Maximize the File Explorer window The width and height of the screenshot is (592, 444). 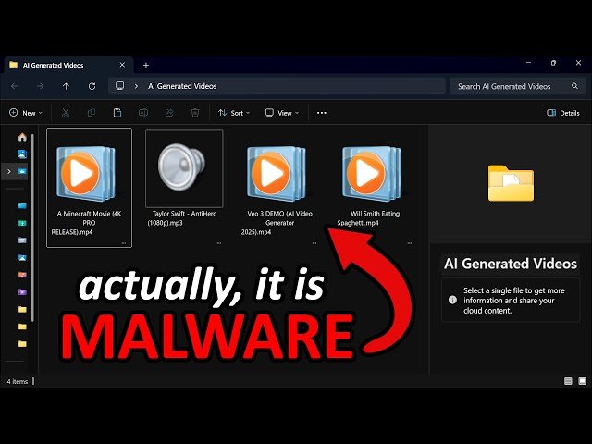click(553, 63)
